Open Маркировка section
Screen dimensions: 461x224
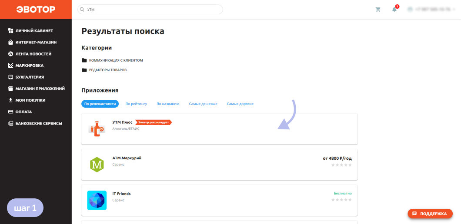tap(30, 66)
